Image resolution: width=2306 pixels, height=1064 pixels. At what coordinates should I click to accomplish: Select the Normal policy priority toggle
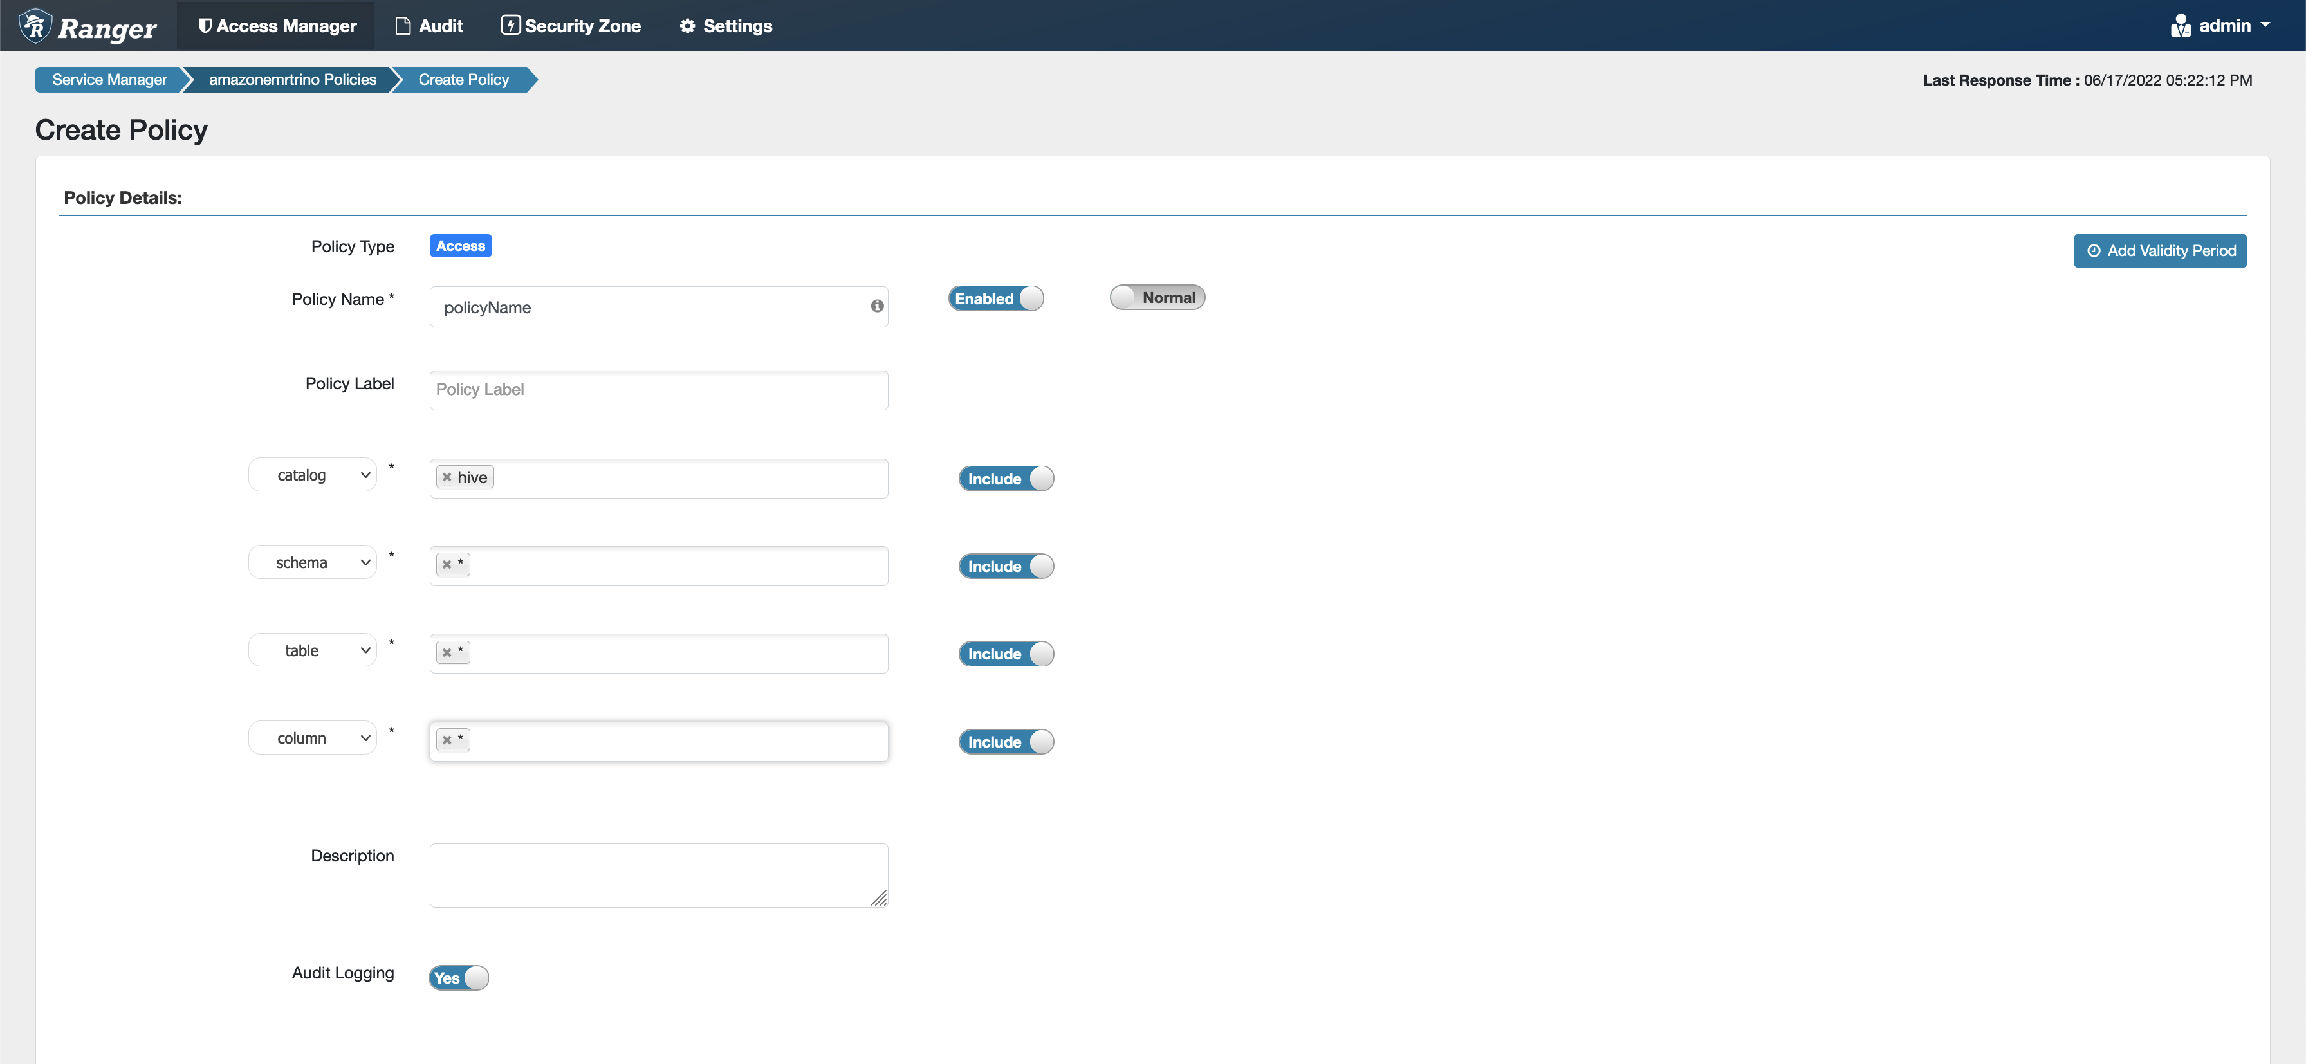point(1156,298)
